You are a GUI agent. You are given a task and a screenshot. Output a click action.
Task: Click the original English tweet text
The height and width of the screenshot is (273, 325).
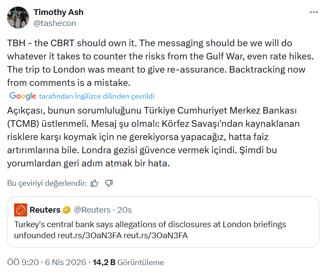154,63
